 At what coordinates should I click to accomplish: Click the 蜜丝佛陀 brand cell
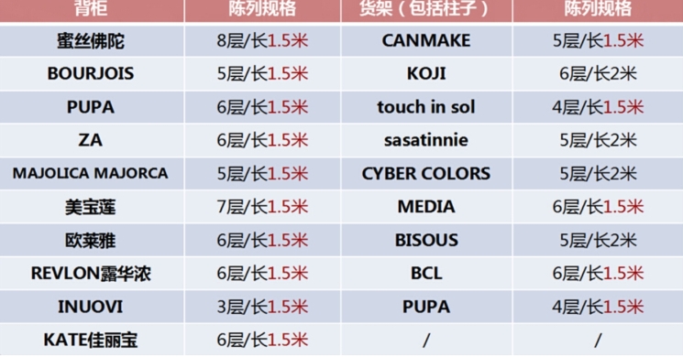[91, 41]
